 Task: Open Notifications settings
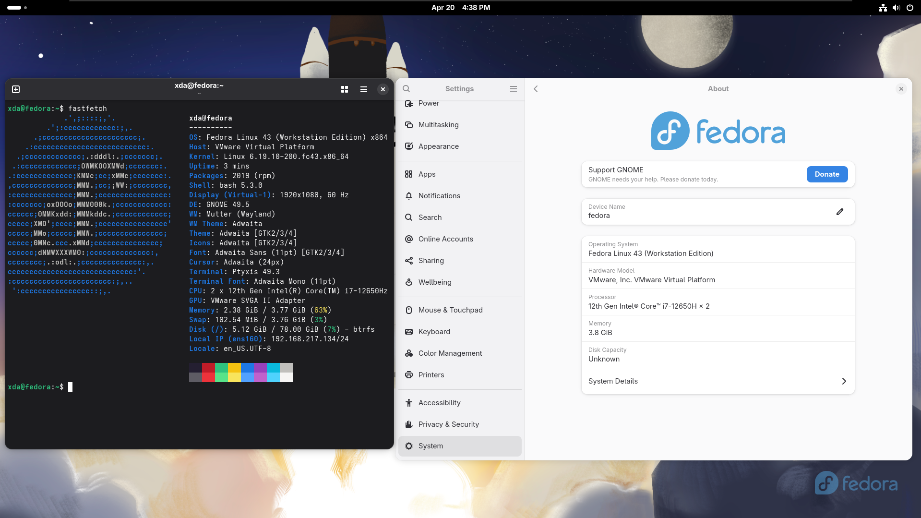click(460, 196)
